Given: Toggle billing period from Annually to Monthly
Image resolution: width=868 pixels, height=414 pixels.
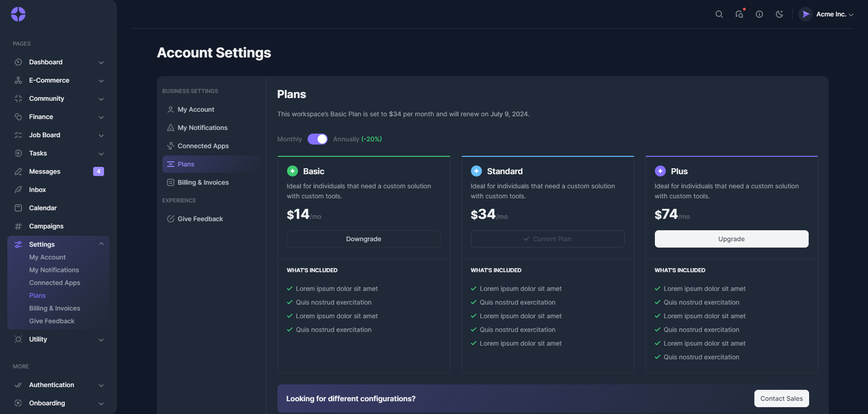Looking at the screenshot, I should [x=318, y=139].
